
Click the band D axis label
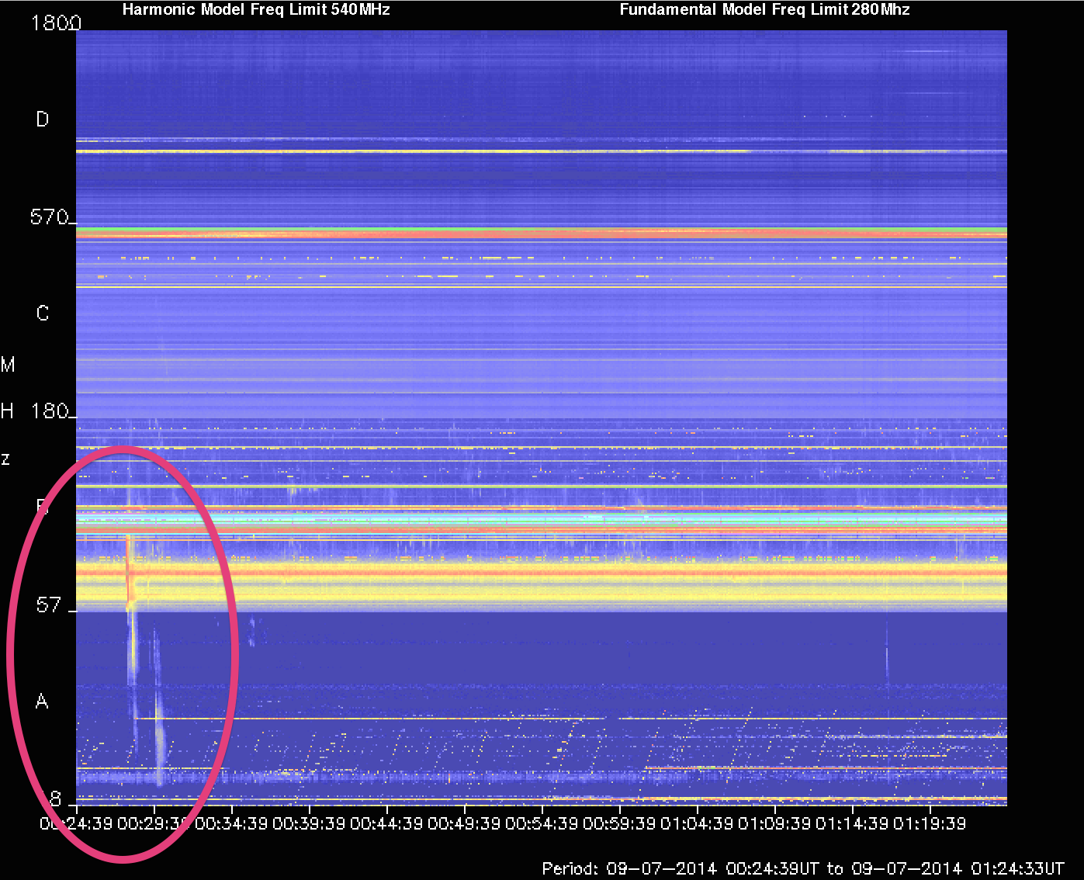(x=43, y=120)
